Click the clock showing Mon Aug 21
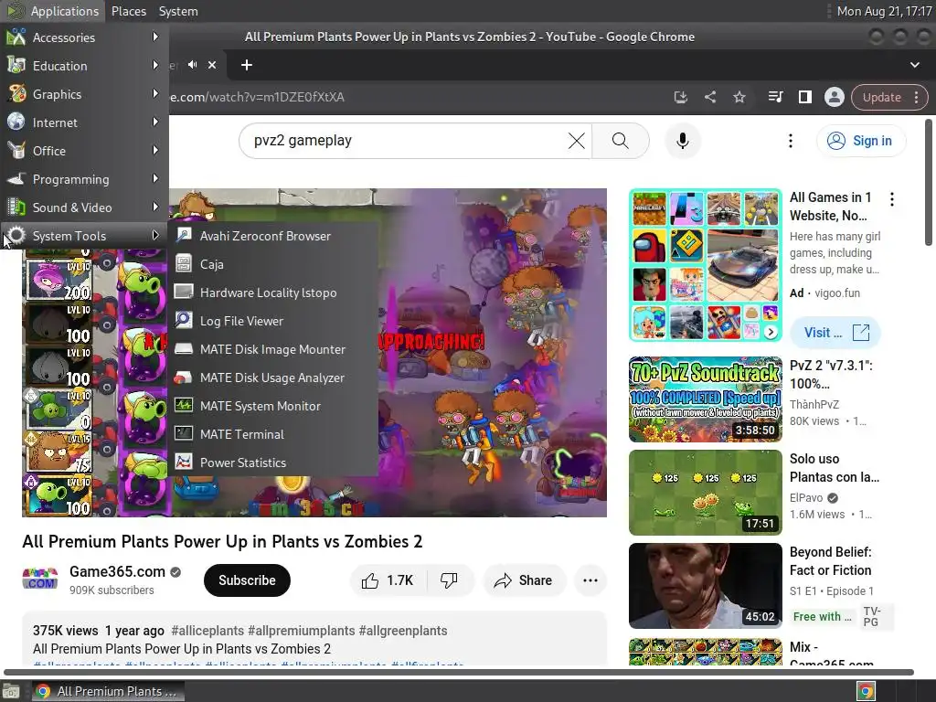936x702 pixels. 884,11
